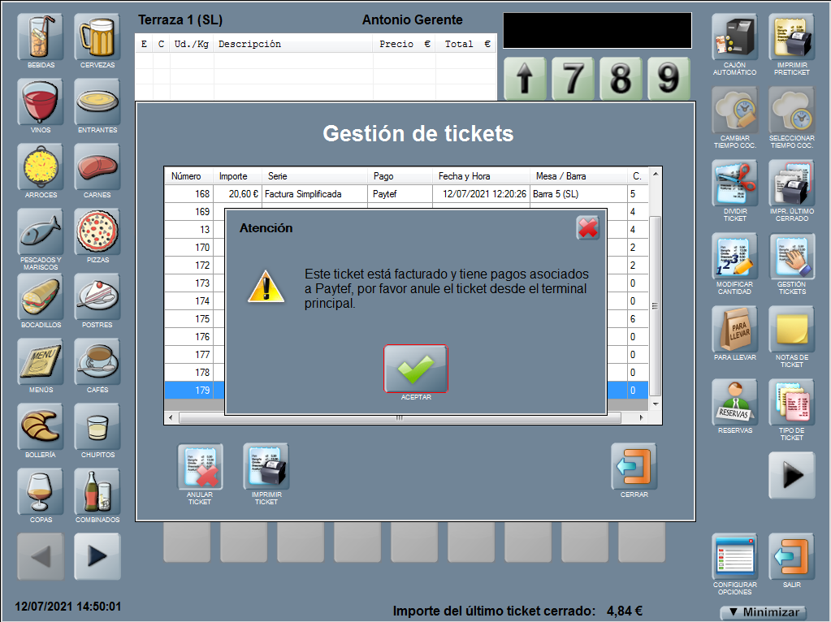
Task: Click the Minimizar button
Action: pos(763,613)
